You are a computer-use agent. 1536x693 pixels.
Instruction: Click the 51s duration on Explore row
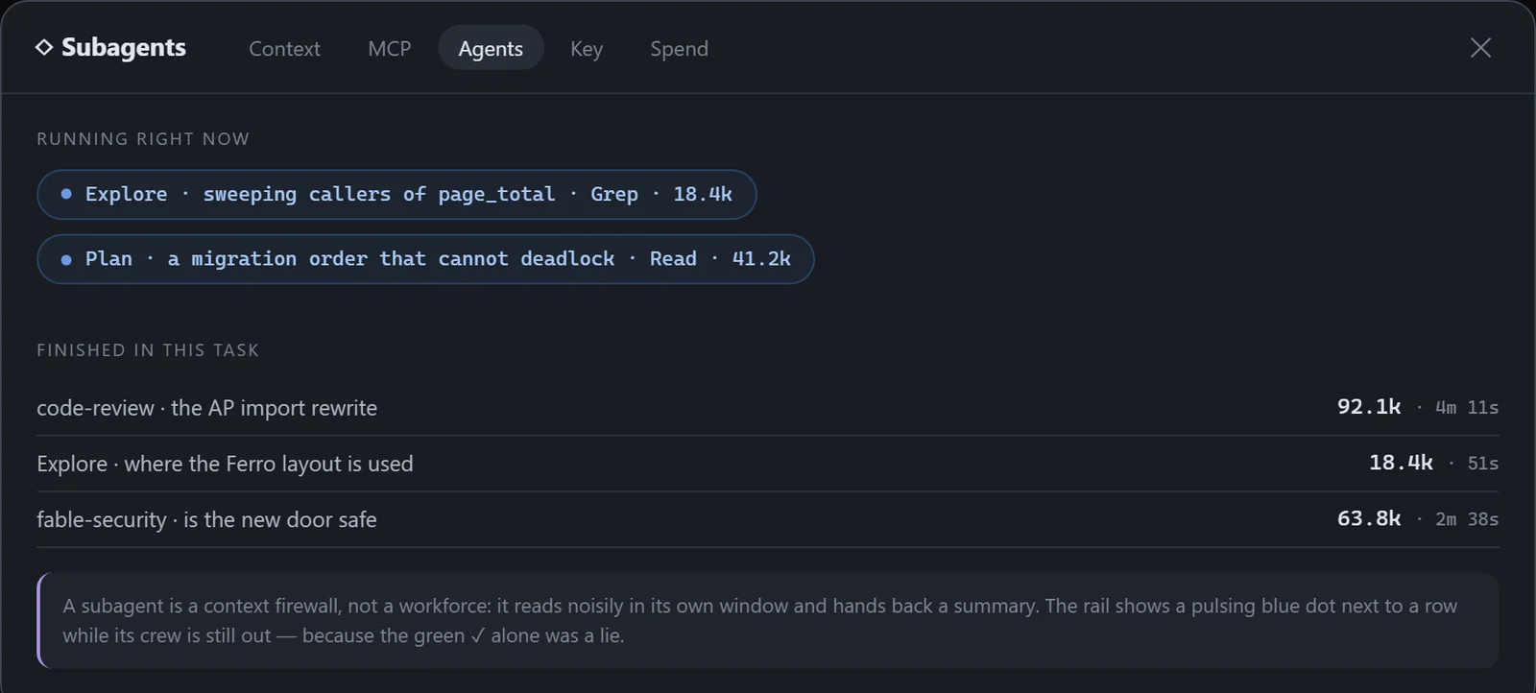coord(1483,464)
